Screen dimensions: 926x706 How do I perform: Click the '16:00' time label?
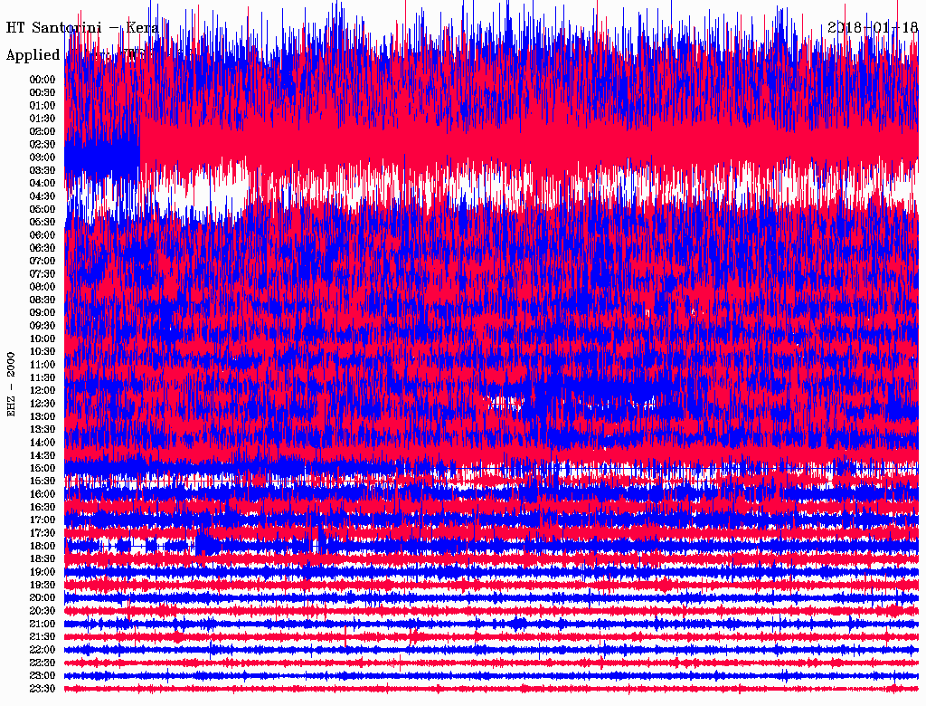click(x=43, y=494)
